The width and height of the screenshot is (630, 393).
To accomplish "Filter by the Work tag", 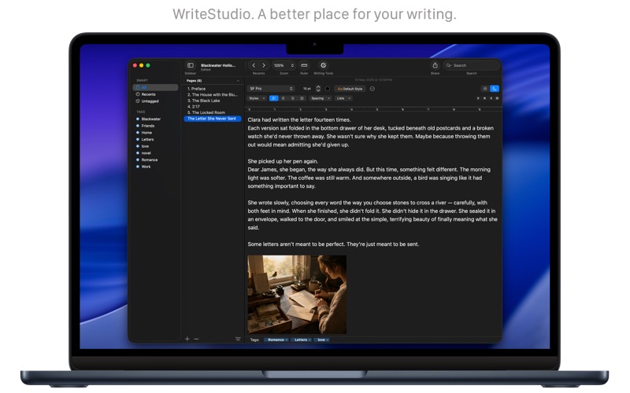I will (146, 167).
